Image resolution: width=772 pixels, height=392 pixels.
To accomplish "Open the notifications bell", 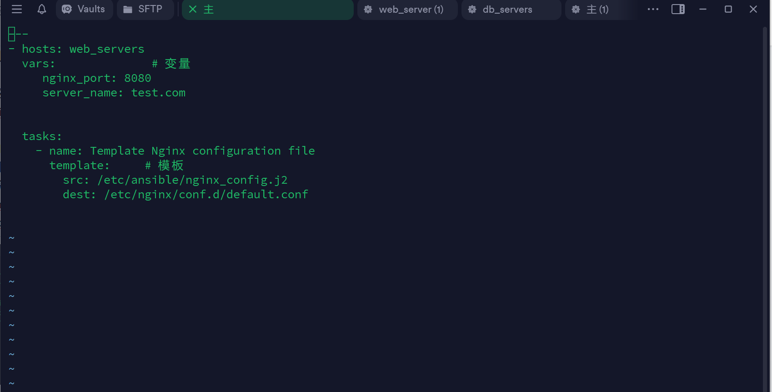I will click(42, 9).
